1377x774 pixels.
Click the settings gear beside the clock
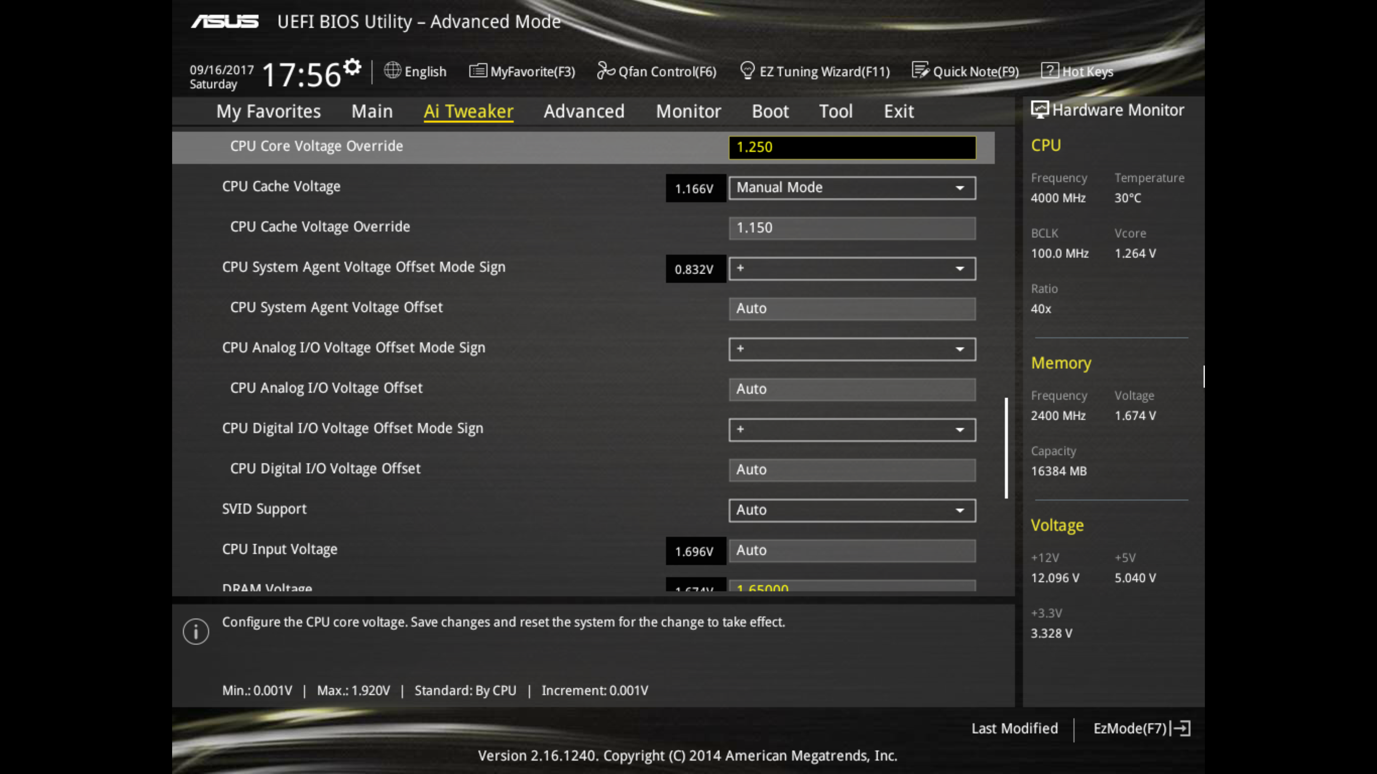352,67
